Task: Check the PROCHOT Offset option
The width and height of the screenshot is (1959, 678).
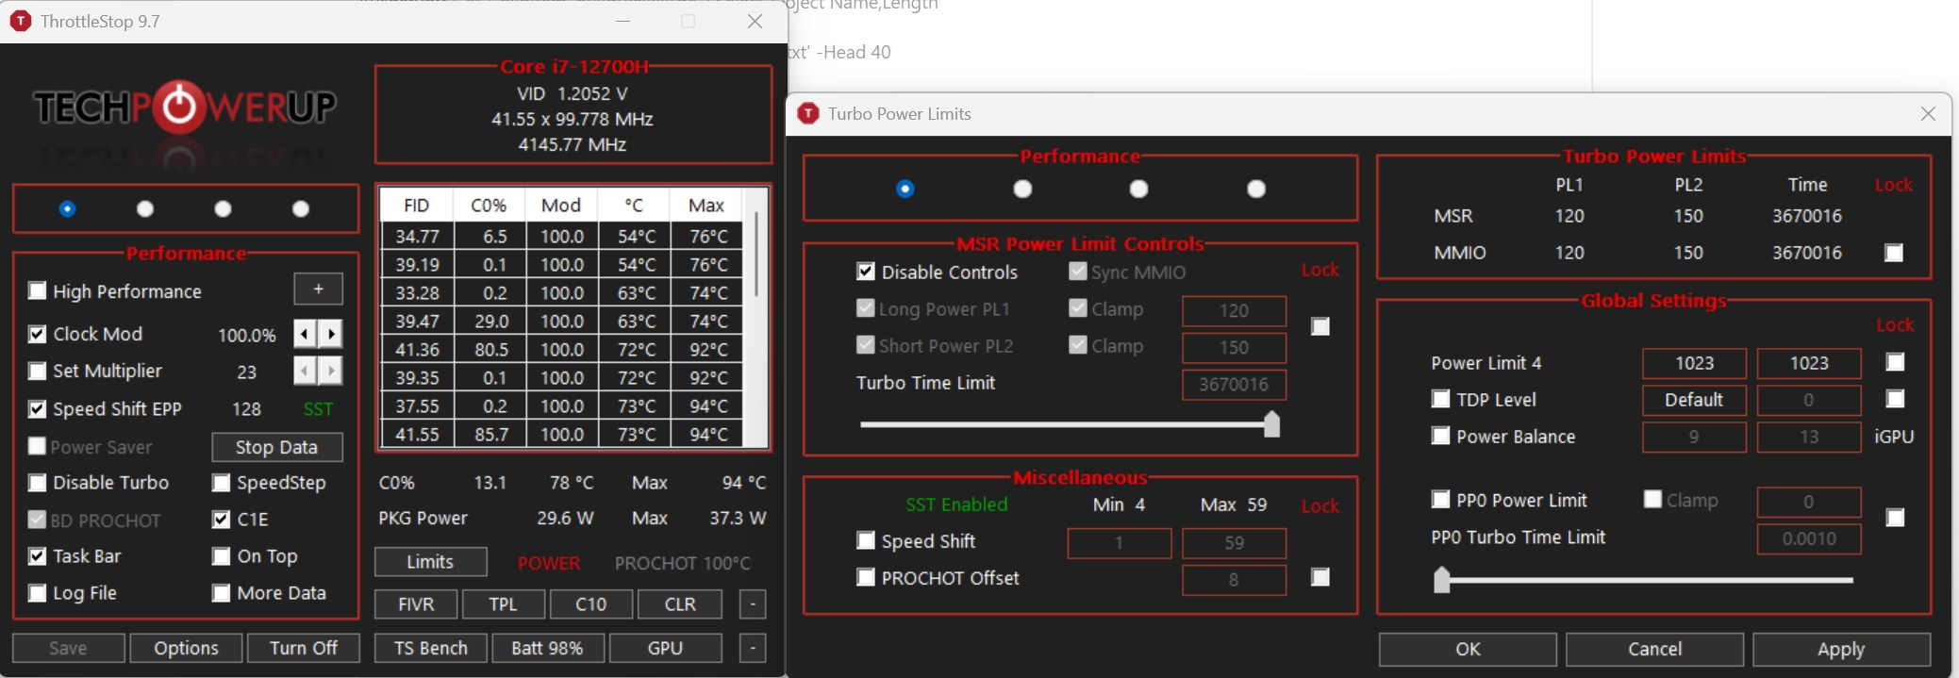Action: click(x=865, y=577)
